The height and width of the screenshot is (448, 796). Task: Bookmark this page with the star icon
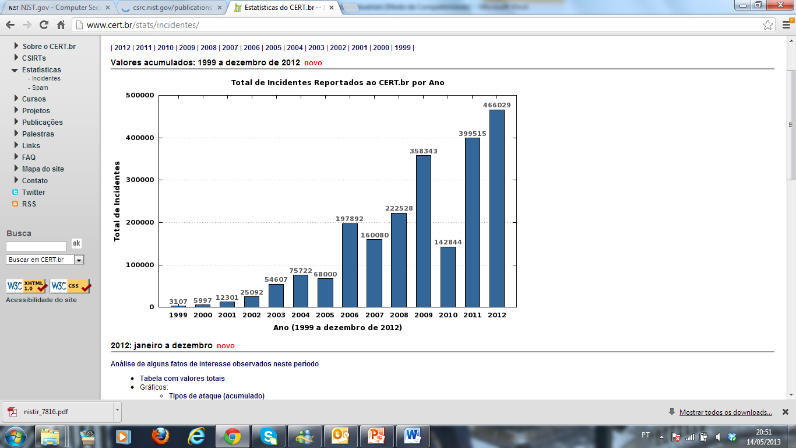[x=768, y=25]
